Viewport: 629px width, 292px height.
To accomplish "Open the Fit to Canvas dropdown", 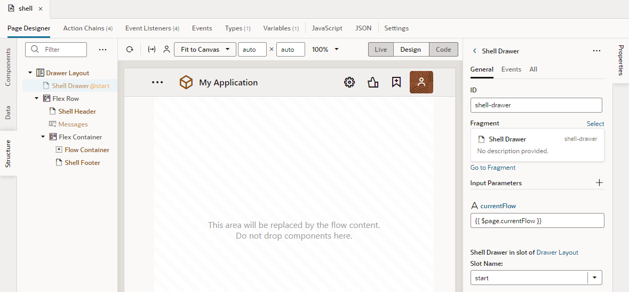I will point(205,50).
